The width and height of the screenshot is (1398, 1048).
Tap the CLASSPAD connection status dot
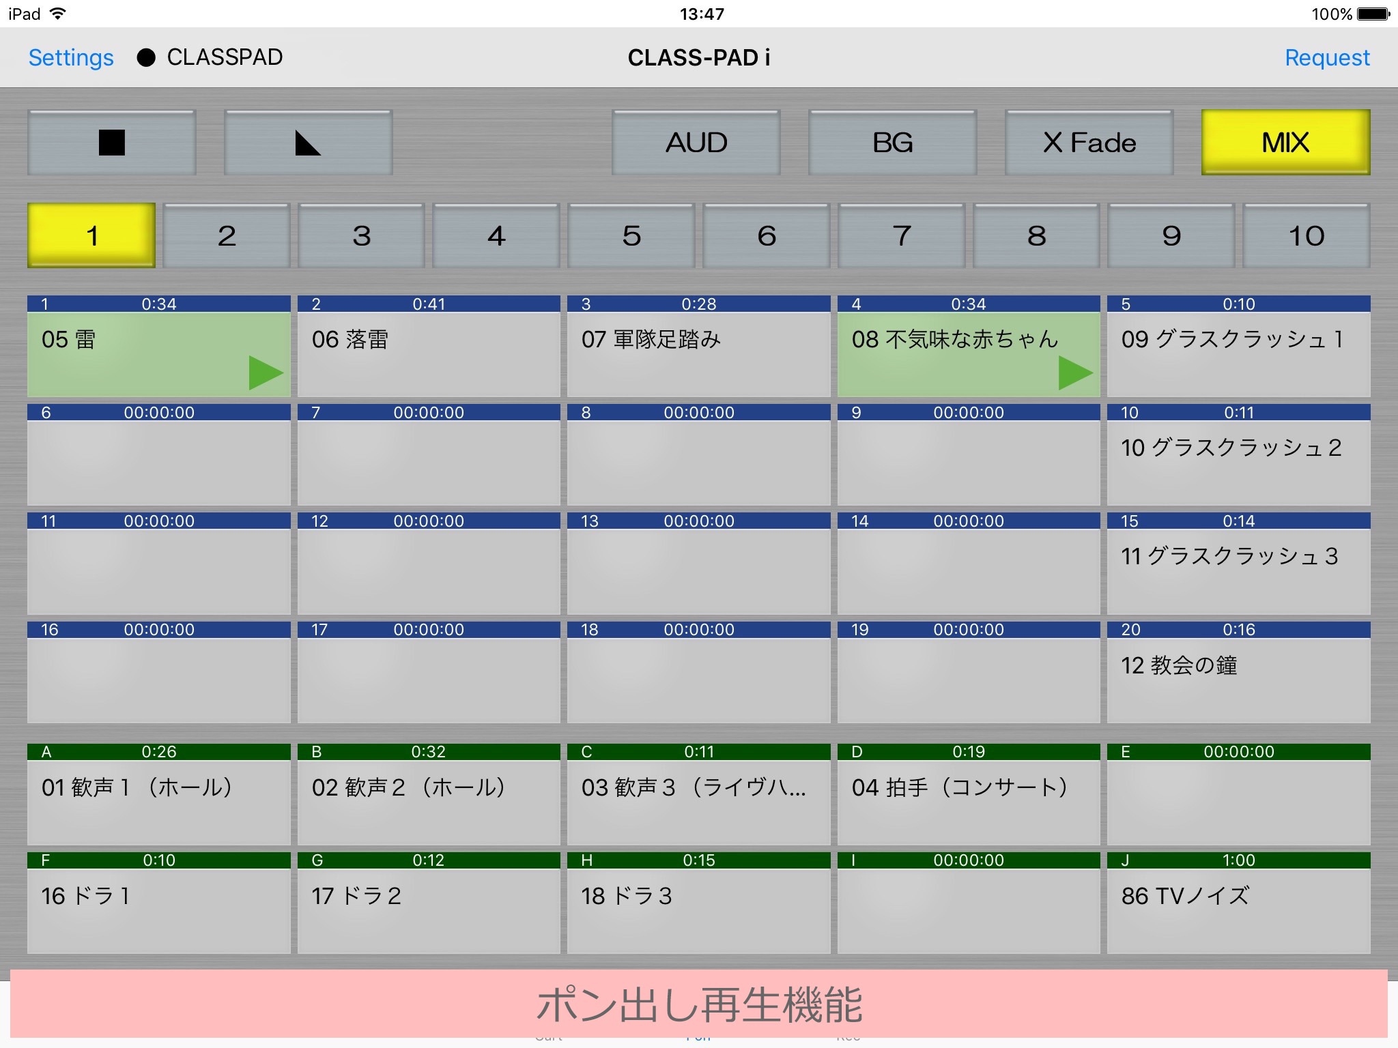pyautogui.click(x=146, y=57)
